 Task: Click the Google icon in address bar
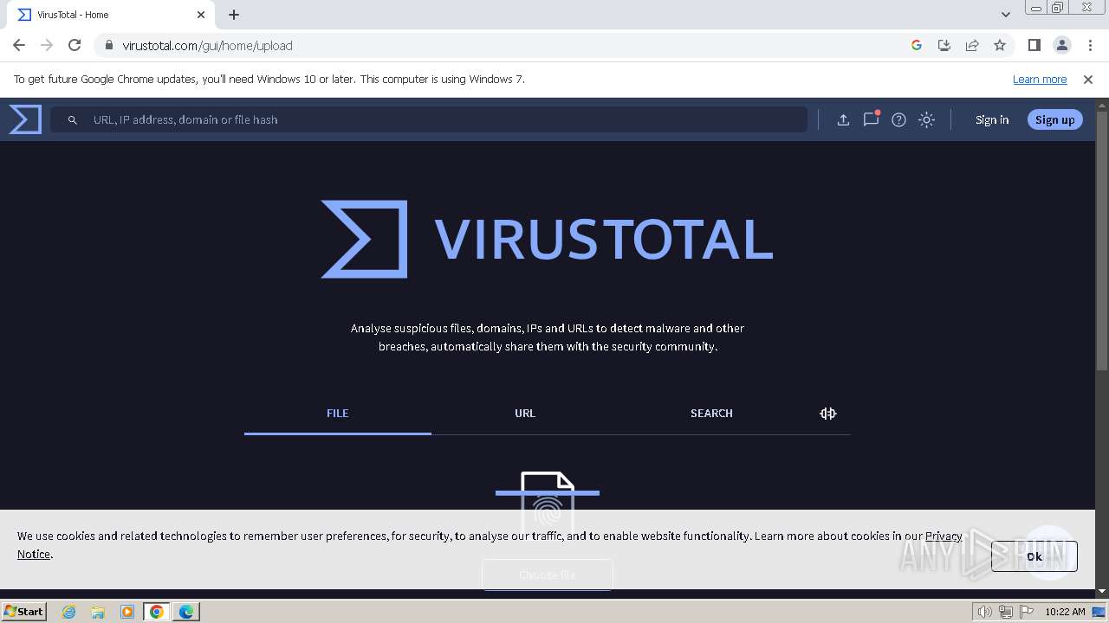tap(917, 45)
